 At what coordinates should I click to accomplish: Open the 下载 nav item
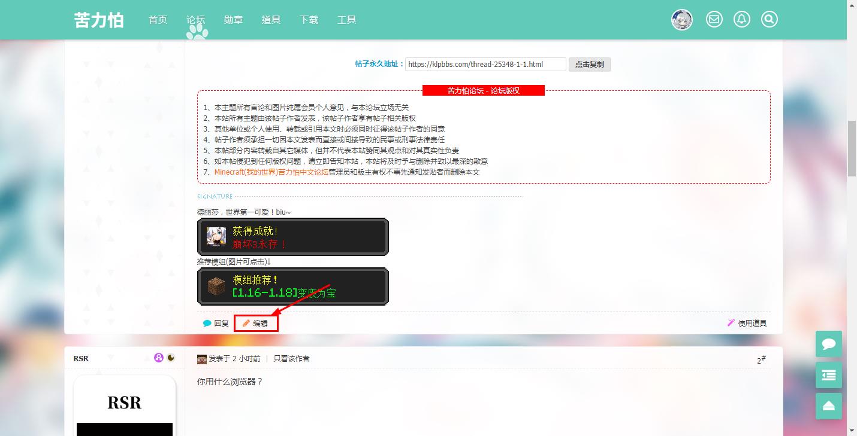click(309, 20)
